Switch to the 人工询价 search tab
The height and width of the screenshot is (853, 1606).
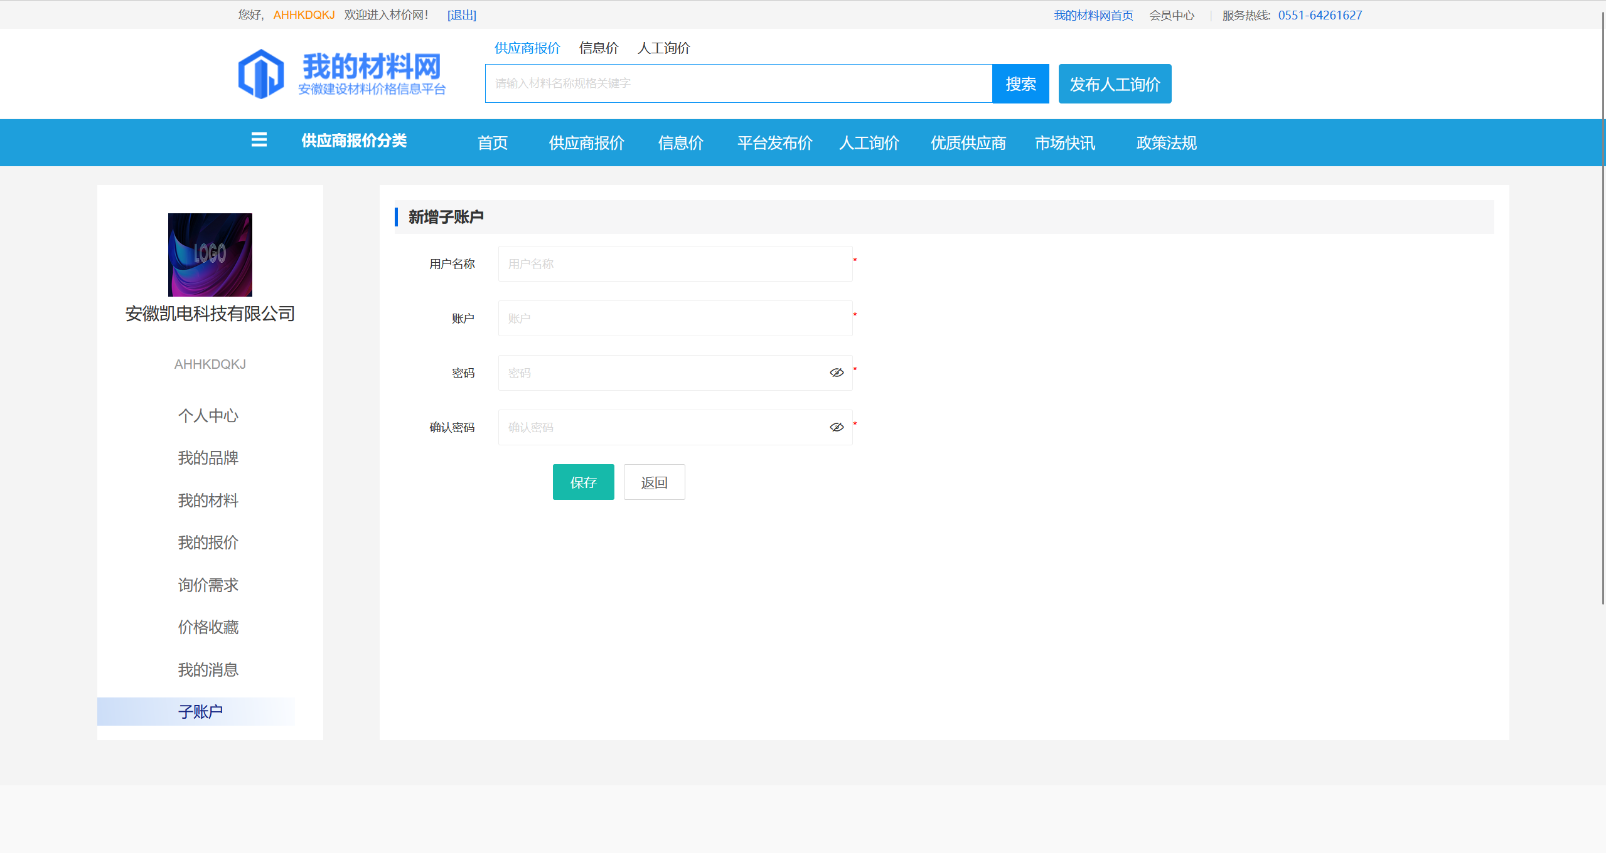[x=663, y=48]
